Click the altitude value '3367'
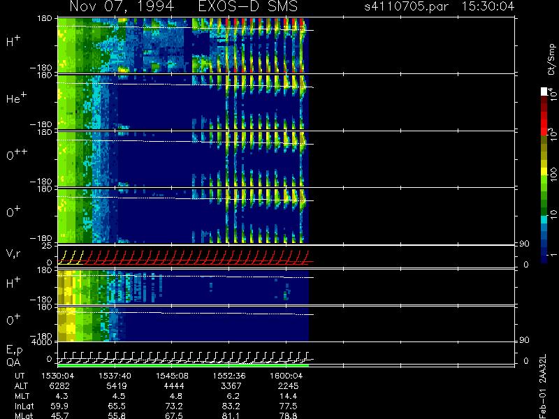Viewport: 559px width, 419px height. (x=231, y=386)
